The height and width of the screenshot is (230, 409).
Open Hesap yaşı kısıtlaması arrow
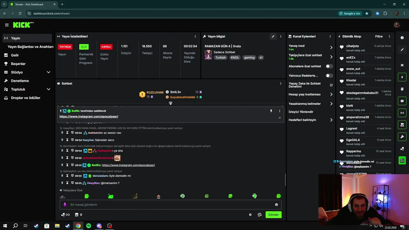[x=331, y=95]
